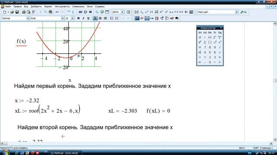The height and width of the screenshot is (155, 277).
Task: Open Resource Center help icon
Action: coord(129,12)
